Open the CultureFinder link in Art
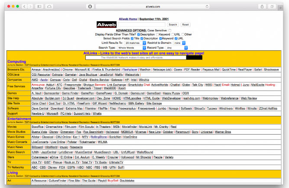The width and height of the screenshot is (289, 188). [x=57, y=181]
